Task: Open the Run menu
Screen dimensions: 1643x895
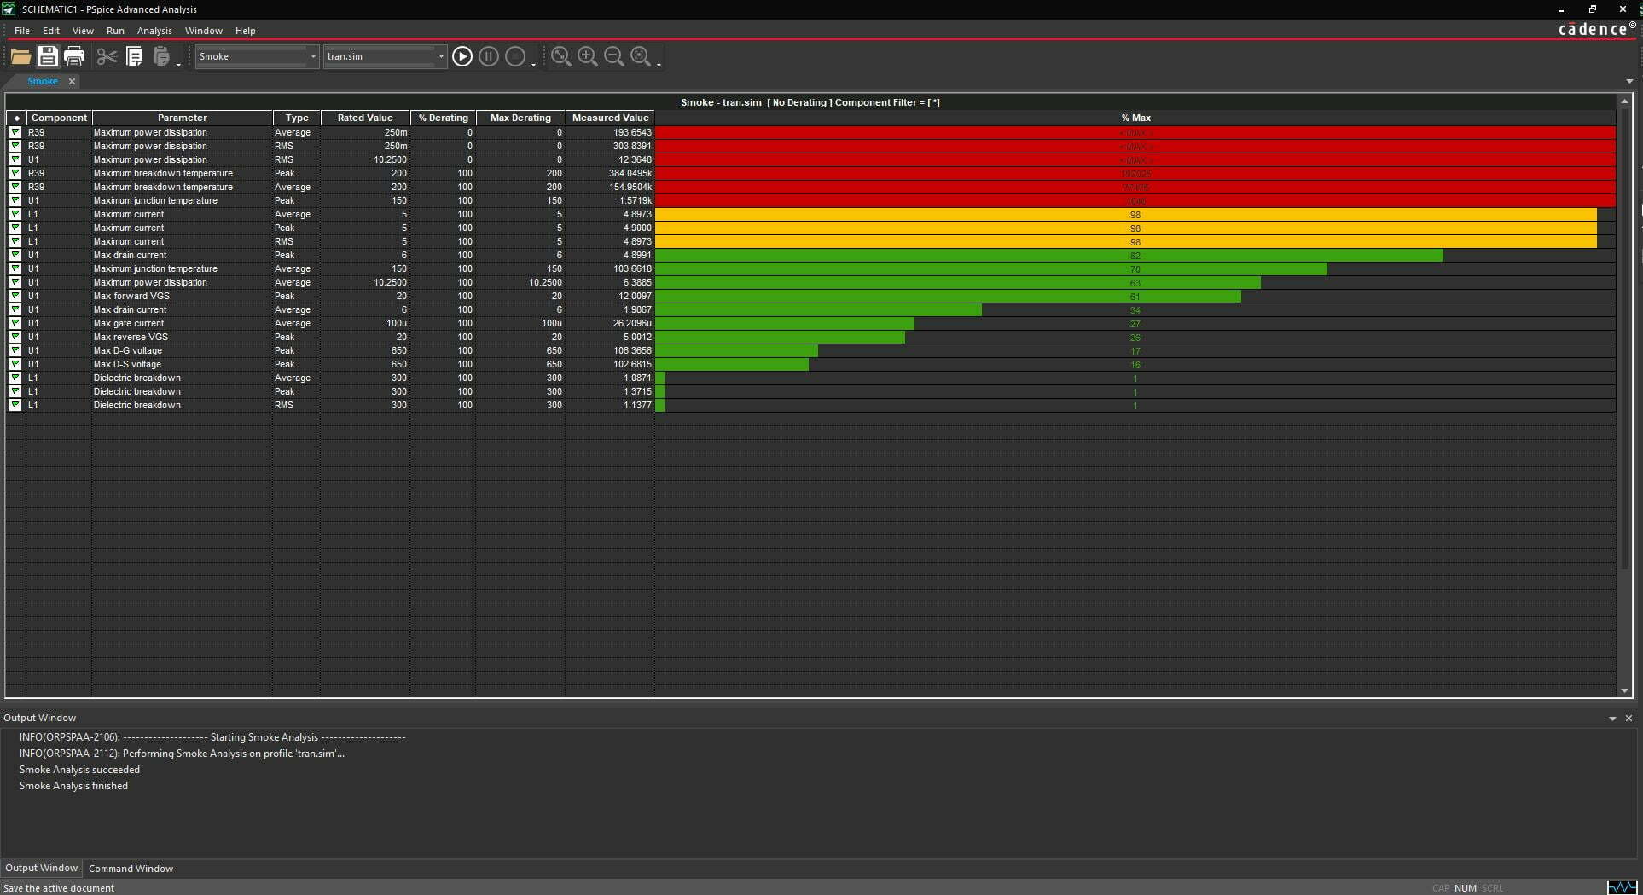Action: 115,31
